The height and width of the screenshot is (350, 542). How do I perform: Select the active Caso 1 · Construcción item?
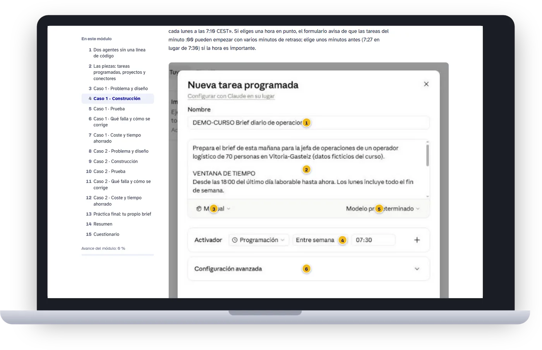118,99
